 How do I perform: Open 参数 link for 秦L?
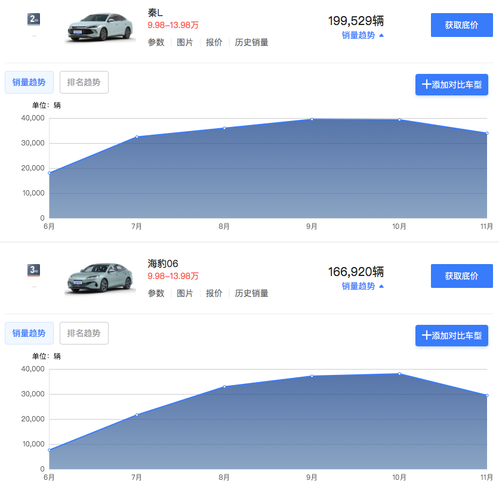(156, 42)
